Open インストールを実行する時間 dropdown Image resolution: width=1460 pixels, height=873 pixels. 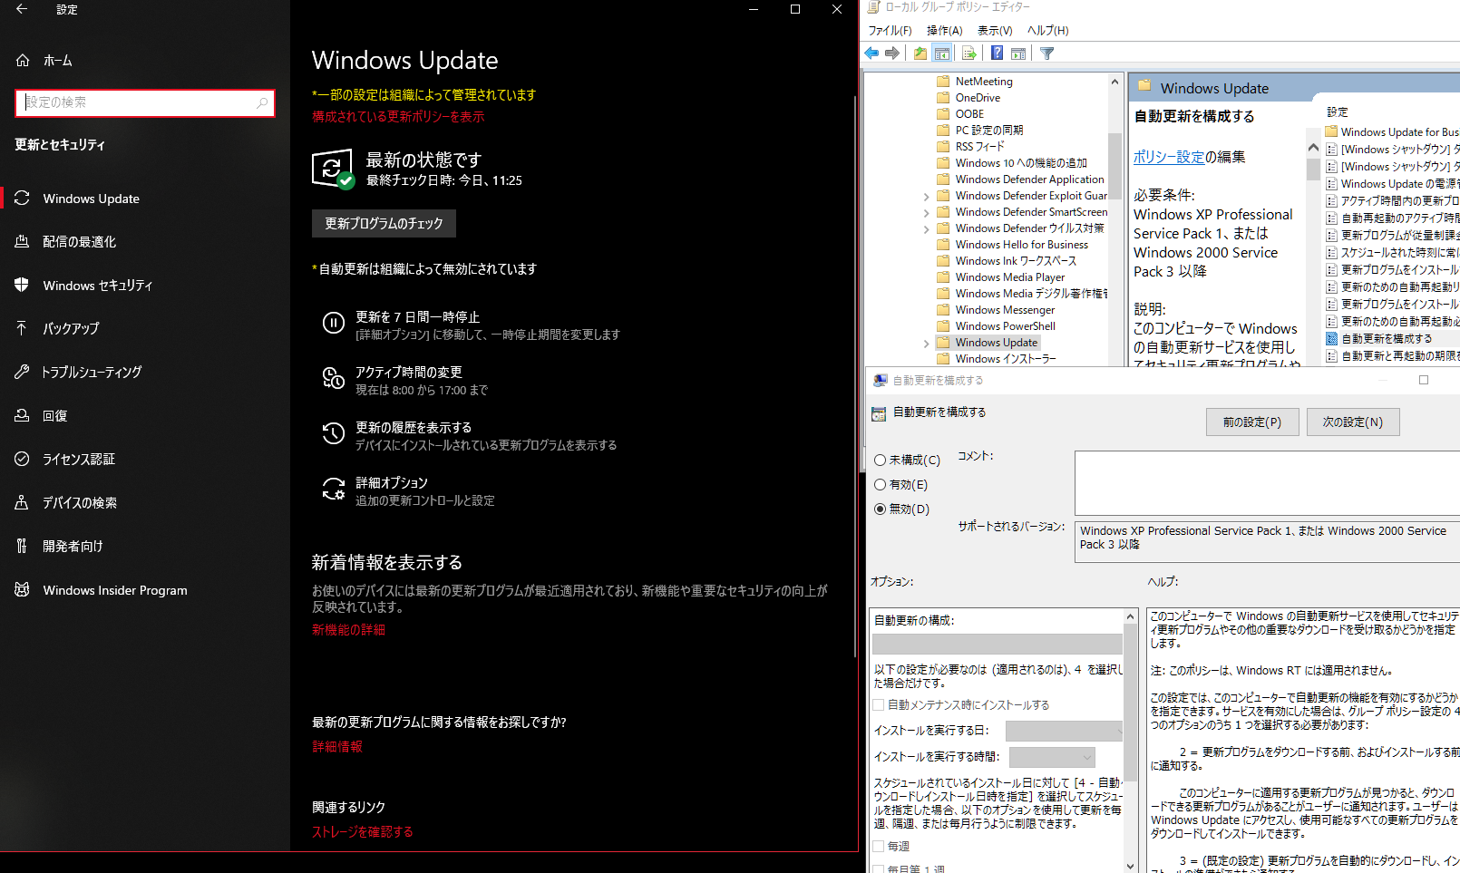(1052, 757)
